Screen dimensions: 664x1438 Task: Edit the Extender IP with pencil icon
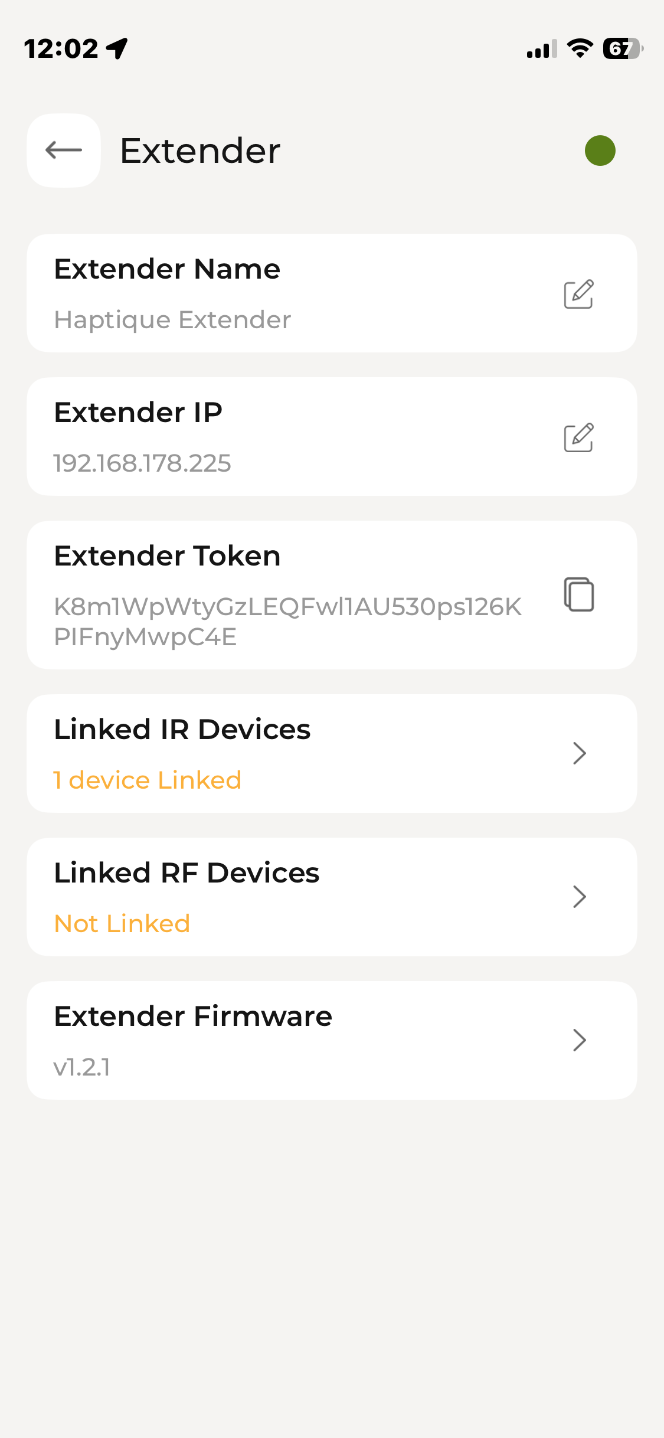click(x=578, y=437)
